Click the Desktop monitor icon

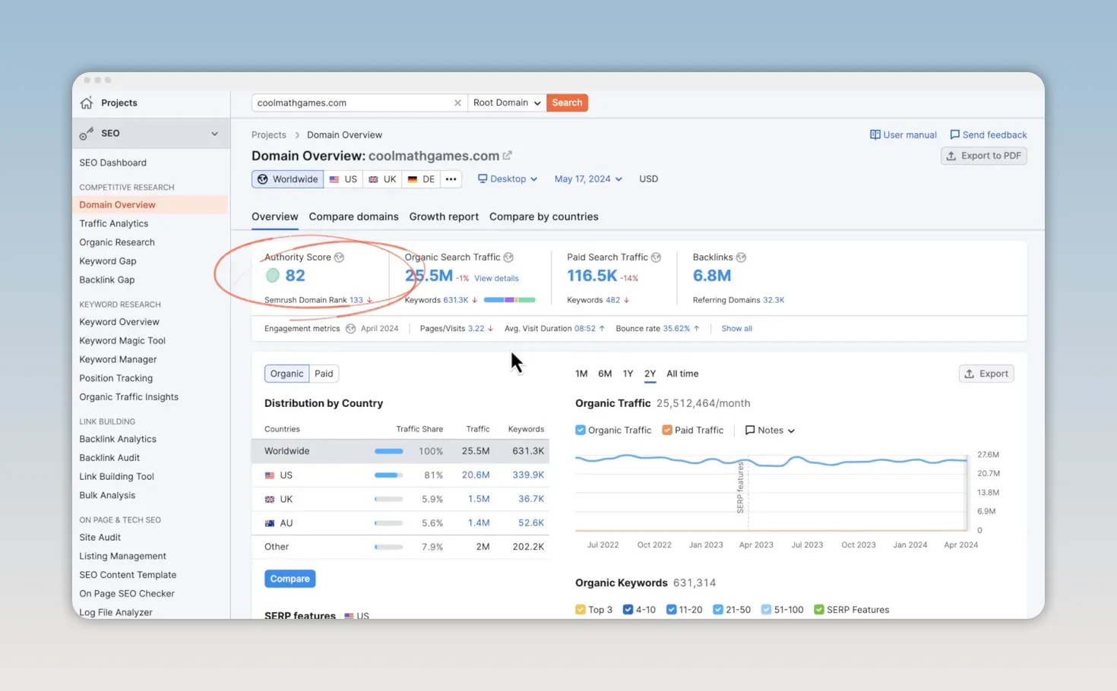483,179
